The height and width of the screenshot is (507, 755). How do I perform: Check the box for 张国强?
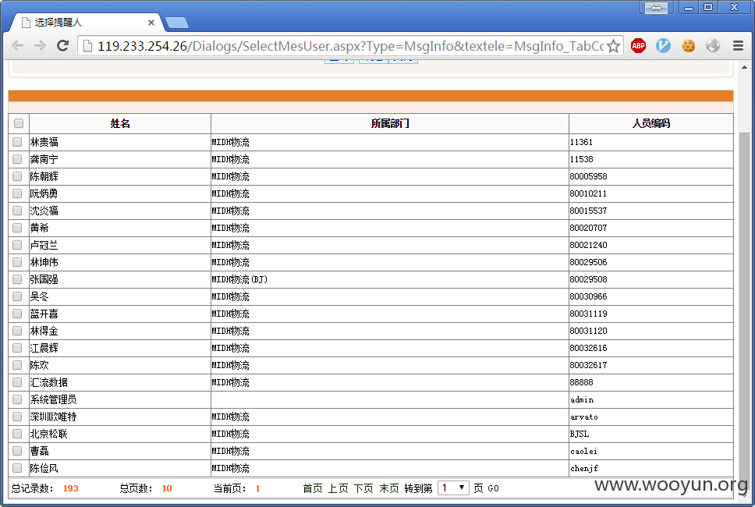click(17, 279)
